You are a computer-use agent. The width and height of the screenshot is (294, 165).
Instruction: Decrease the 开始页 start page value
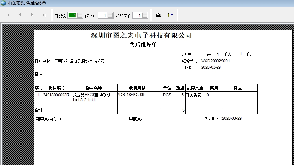pos(80,17)
